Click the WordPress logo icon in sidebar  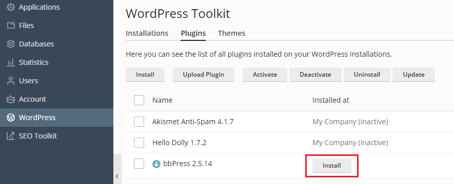[11, 118]
